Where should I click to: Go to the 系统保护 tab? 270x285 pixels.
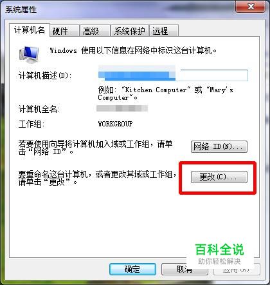point(129,31)
